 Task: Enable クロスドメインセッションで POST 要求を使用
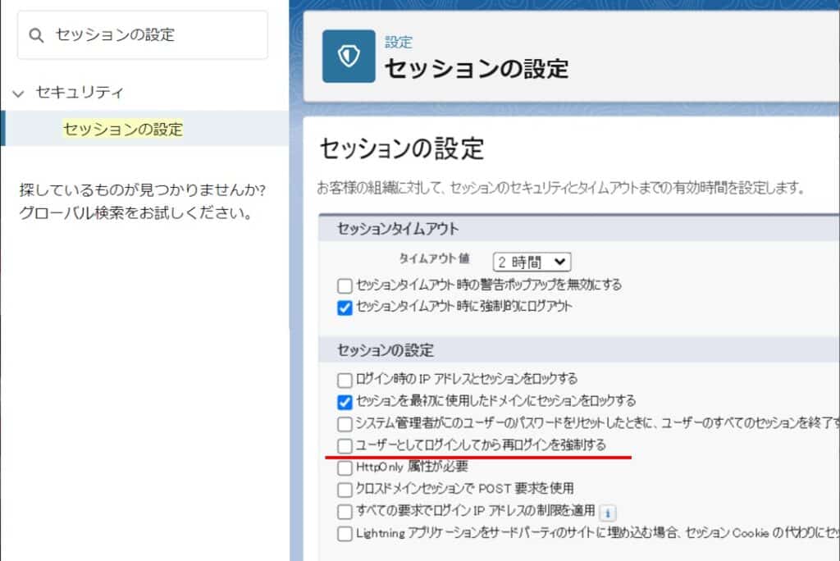[345, 490]
